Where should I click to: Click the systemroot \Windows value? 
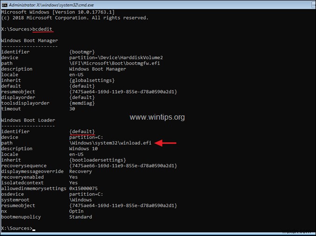(80, 200)
